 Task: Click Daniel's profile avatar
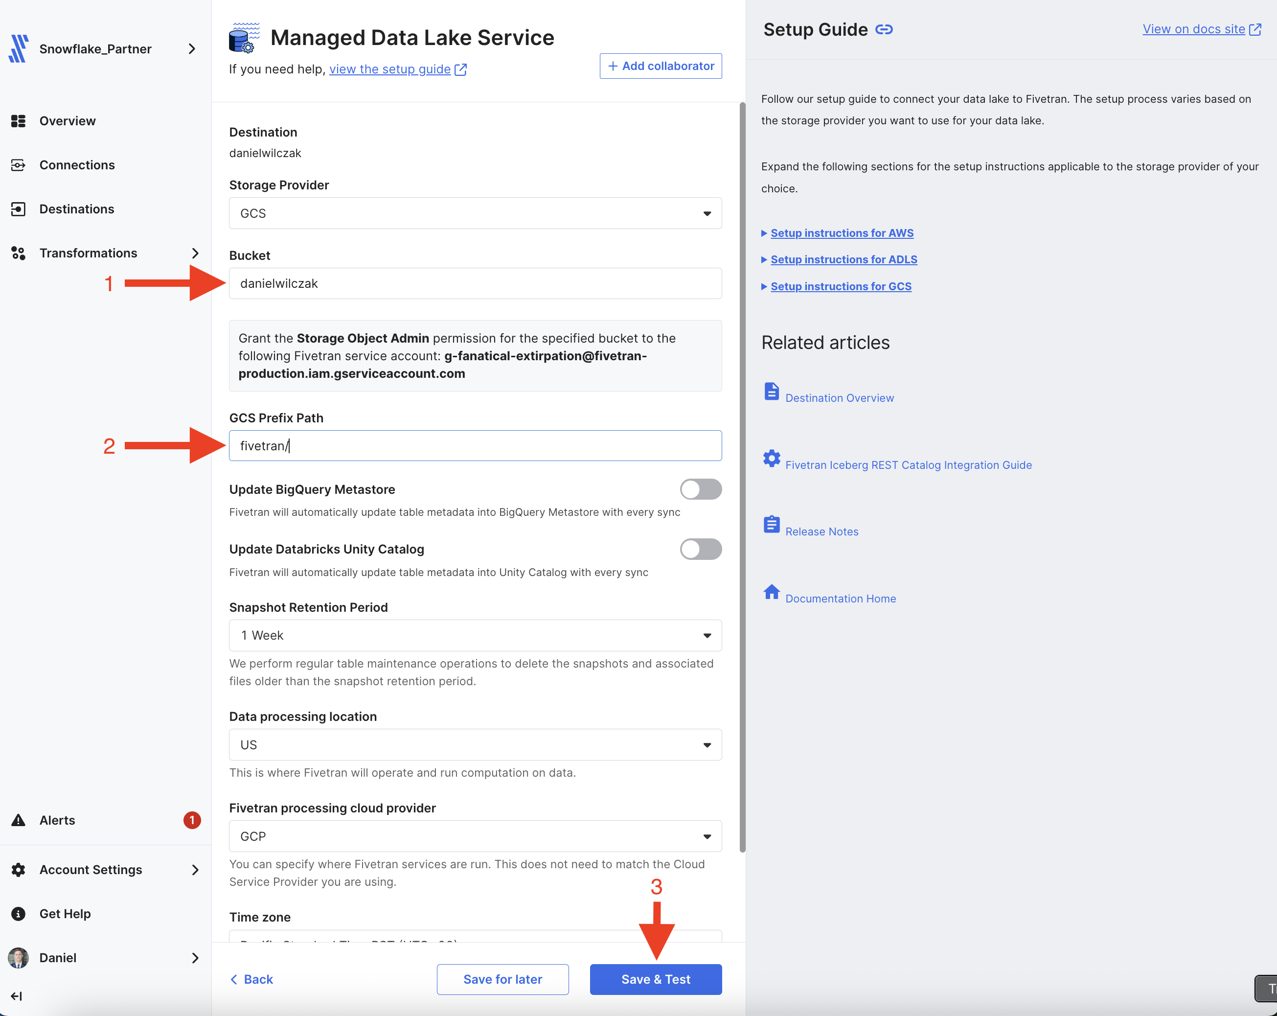[19, 957]
